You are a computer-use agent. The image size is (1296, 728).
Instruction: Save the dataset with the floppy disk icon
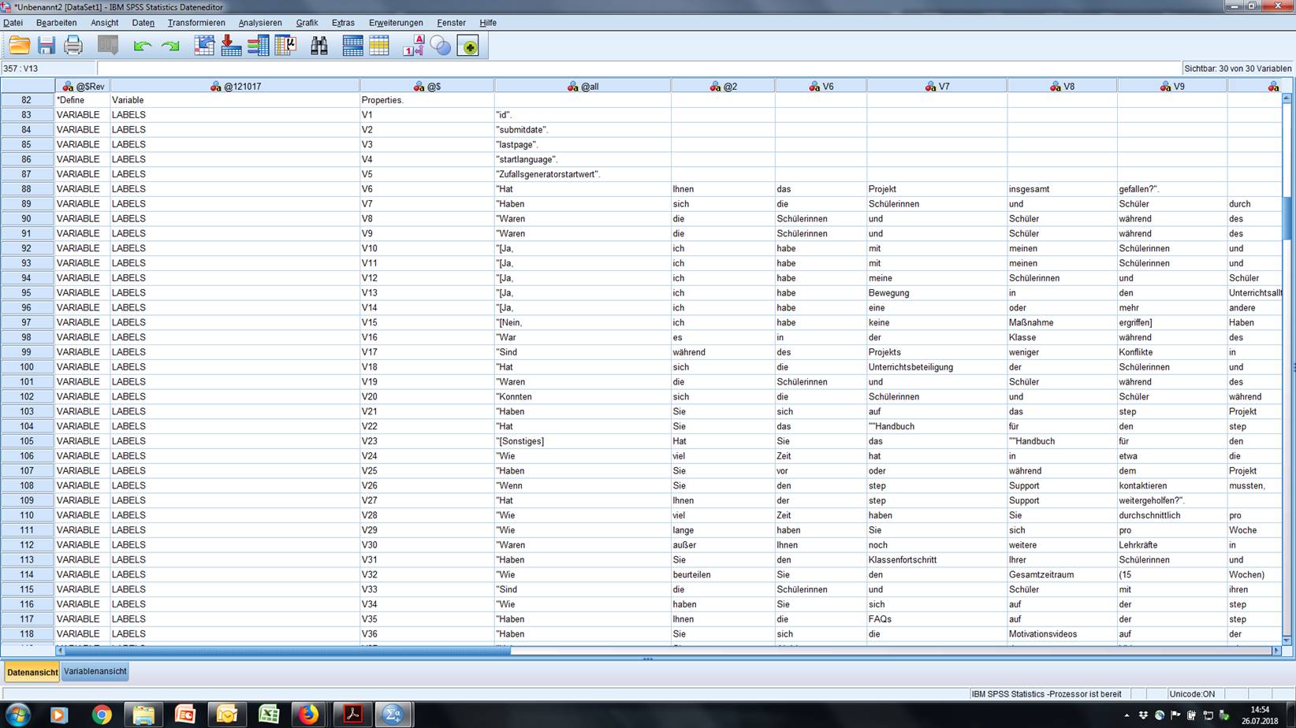point(47,46)
